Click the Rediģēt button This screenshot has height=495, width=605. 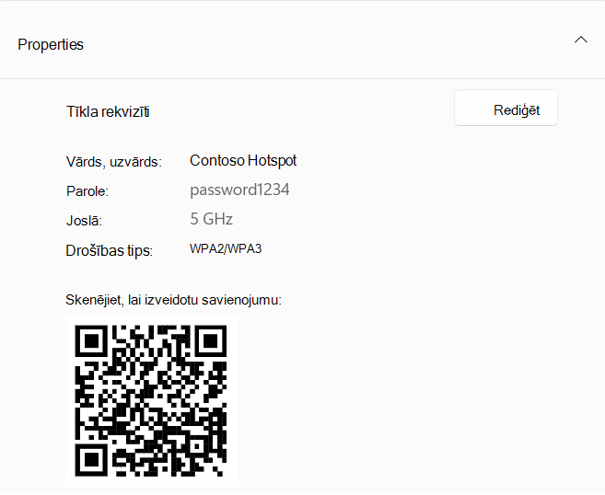tap(506, 108)
